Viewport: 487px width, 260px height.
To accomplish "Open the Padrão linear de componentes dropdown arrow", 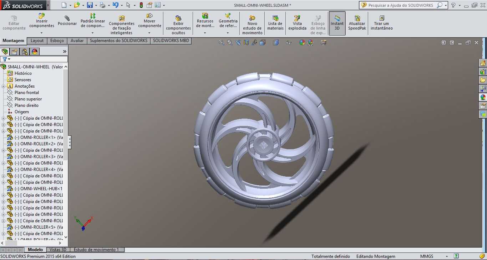I will (x=92, y=33).
